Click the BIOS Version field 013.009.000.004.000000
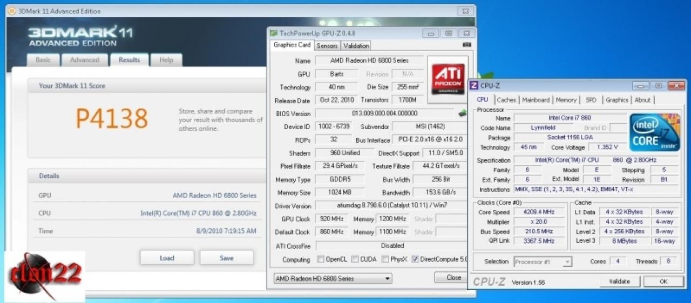This screenshot has width=691, height=303. pos(385,114)
